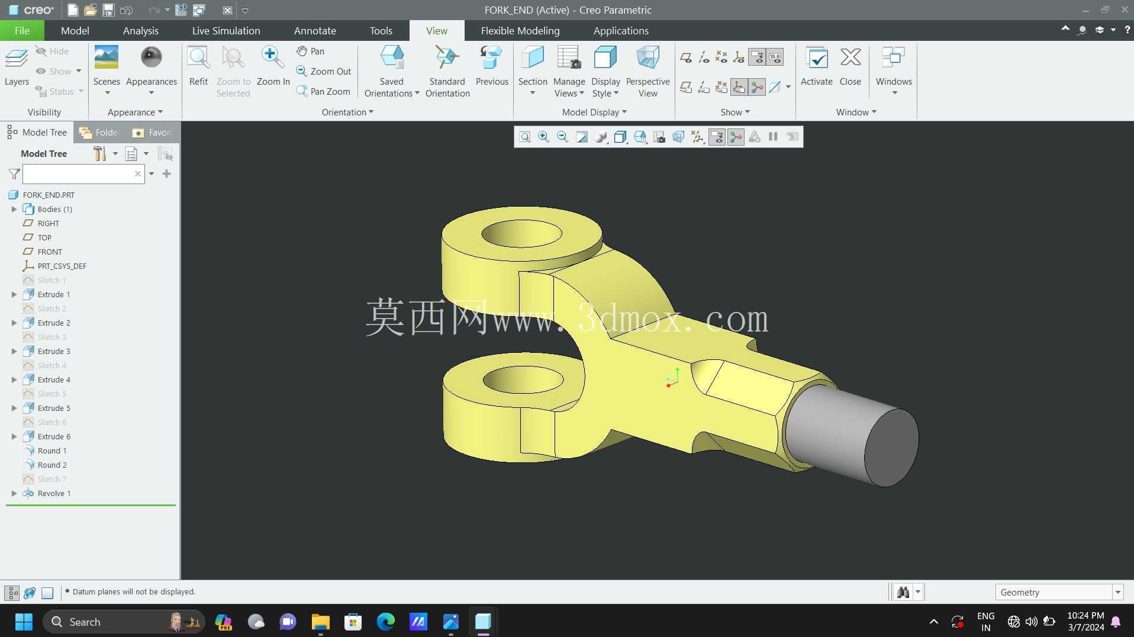The image size is (1134, 637).
Task: Switch to the Model ribbon tab
Action: tap(75, 31)
